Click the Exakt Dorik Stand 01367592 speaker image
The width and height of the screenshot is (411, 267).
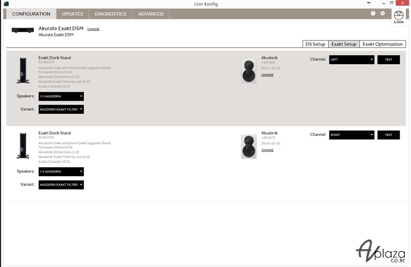(x=23, y=146)
